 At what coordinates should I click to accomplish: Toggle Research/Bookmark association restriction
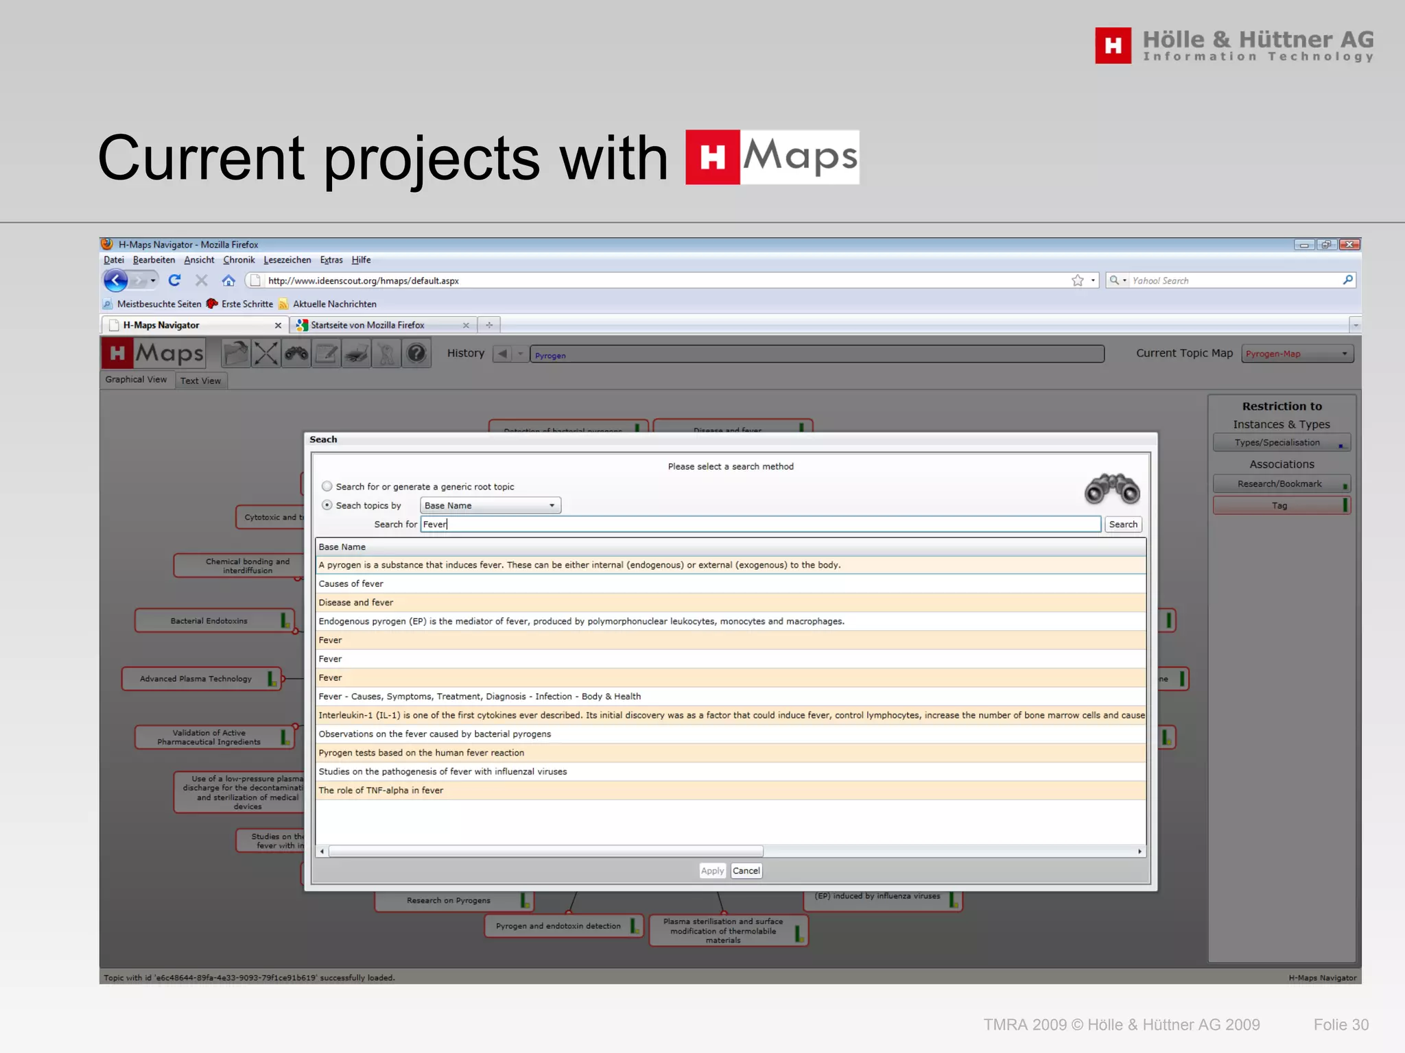pos(1282,484)
